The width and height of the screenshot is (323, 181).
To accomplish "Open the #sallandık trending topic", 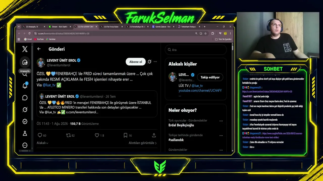I will tap(176, 140).
